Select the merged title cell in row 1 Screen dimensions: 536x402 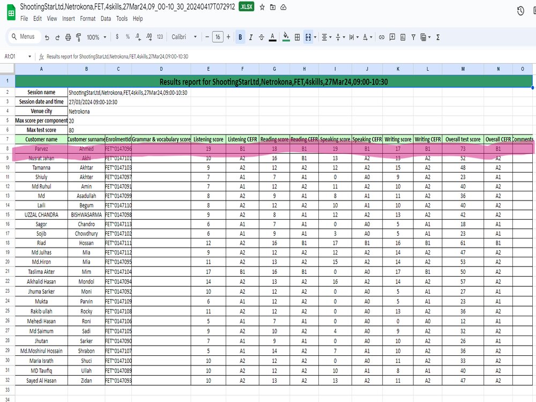[273, 81]
